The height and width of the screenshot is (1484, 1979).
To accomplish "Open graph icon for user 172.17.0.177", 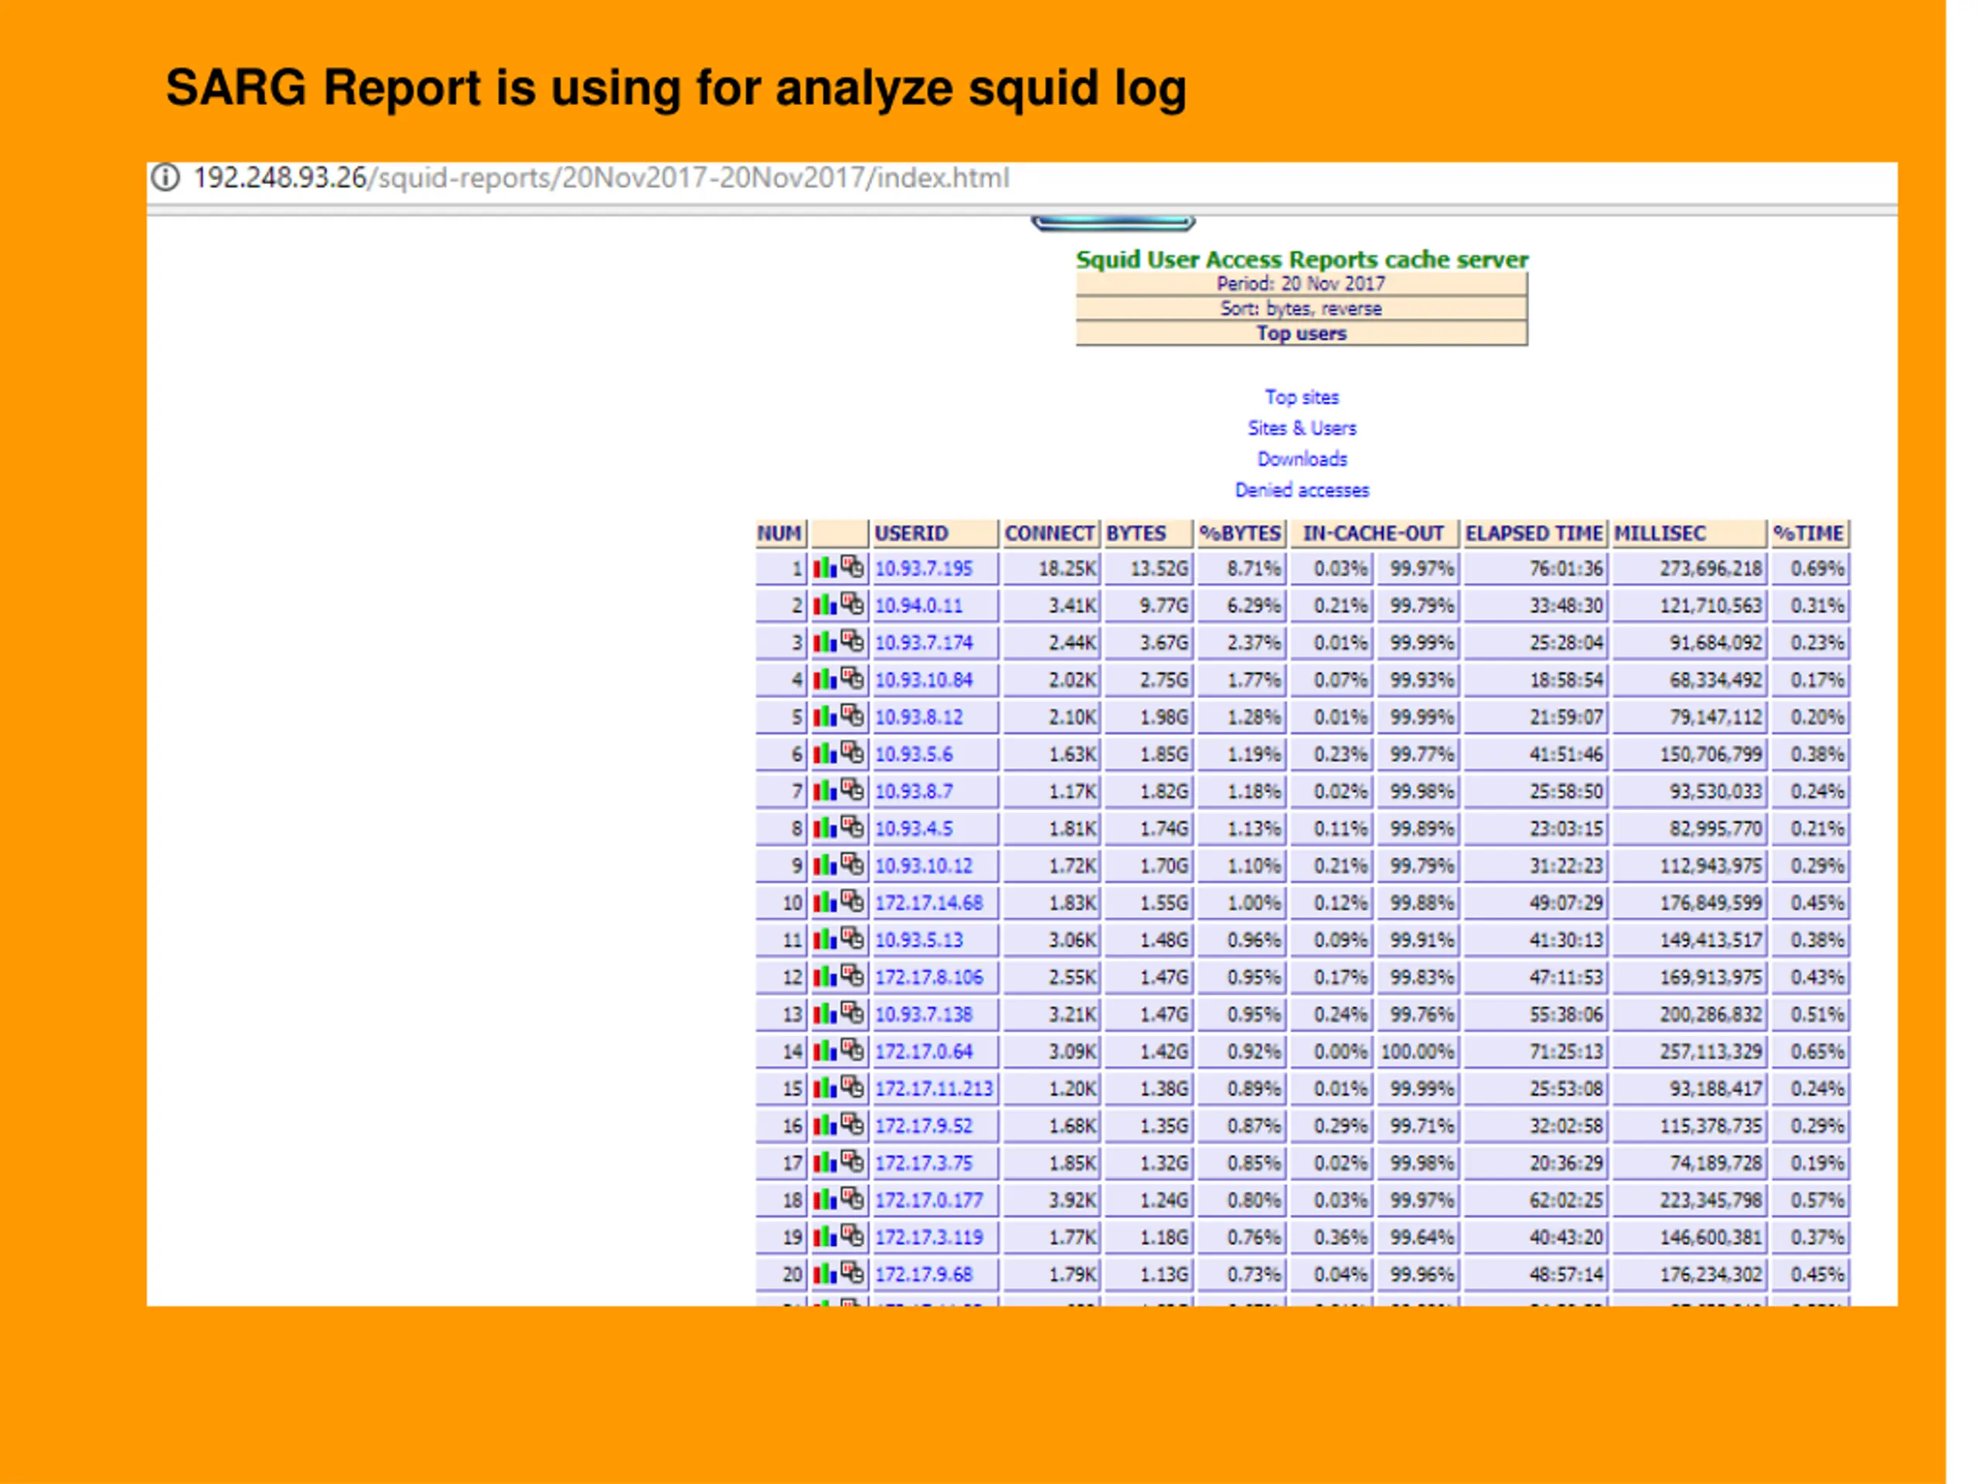I will (x=825, y=1200).
